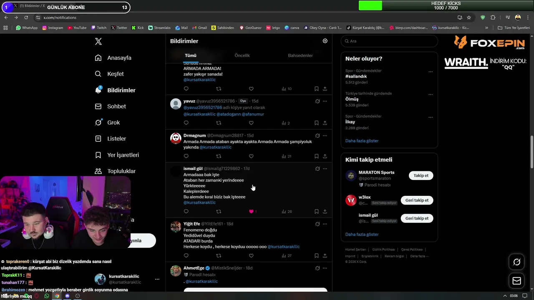This screenshot has width=534, height=300.
Task: Share yavuz's tweet
Action: [x=325, y=123]
